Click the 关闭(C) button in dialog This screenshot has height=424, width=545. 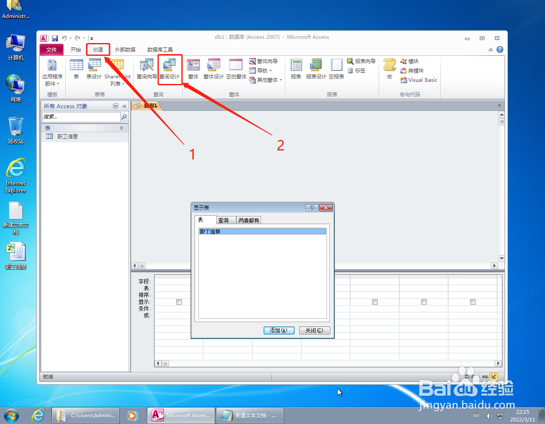314,330
